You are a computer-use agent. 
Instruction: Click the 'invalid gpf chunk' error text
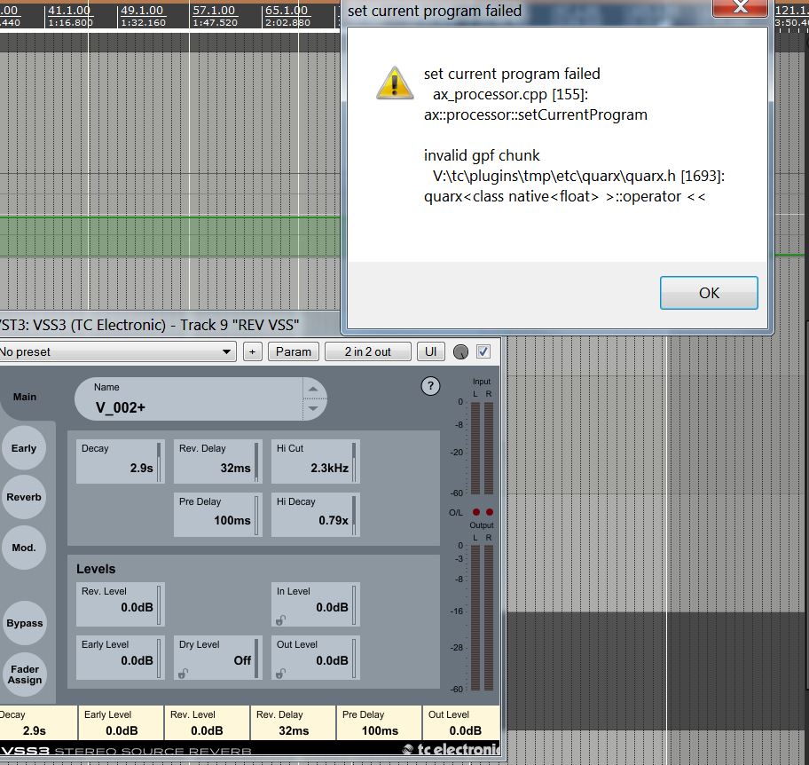click(482, 155)
